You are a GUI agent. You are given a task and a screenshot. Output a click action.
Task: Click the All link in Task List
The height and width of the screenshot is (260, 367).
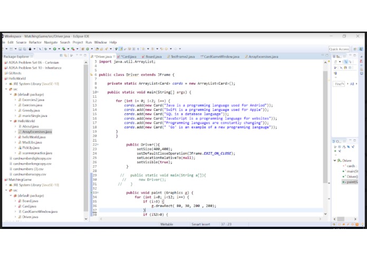click(x=352, y=84)
